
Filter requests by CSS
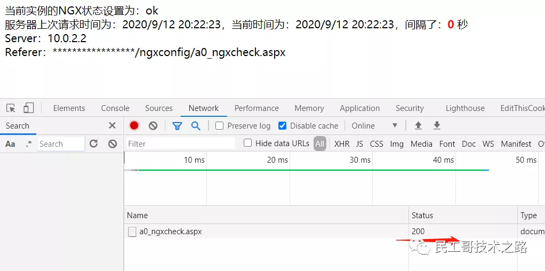pyautogui.click(x=376, y=144)
